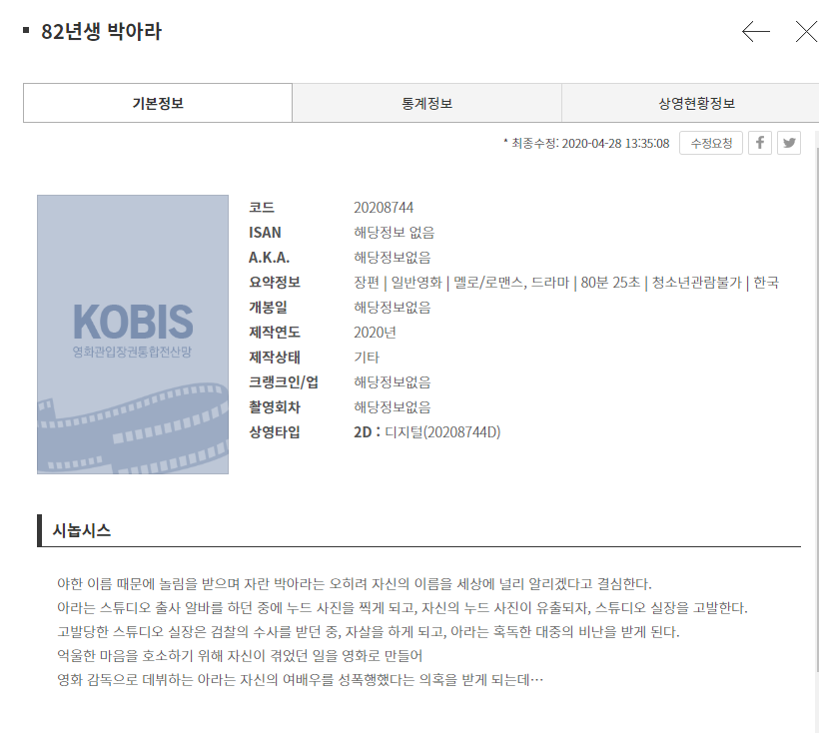Viewport: 819px width, 733px height.
Task: Click the 청소년관람불가 rating text
Action: click(696, 283)
